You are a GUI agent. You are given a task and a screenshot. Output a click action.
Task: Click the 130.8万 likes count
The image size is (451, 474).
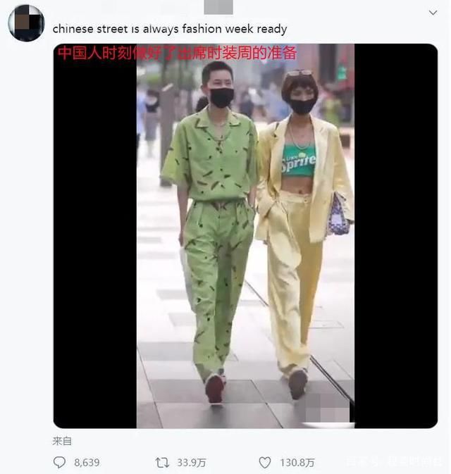tap(297, 463)
